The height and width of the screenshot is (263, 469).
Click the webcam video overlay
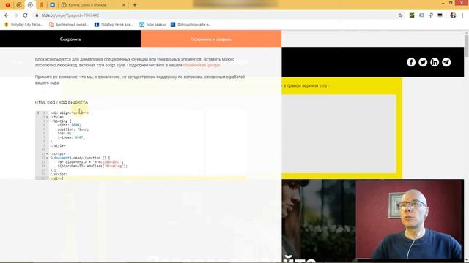(x=410, y=220)
